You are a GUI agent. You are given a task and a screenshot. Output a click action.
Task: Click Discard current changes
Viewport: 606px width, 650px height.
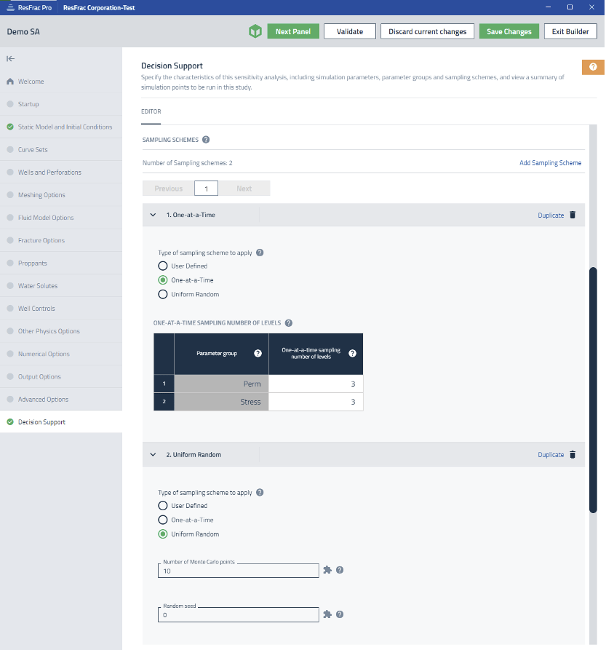(427, 31)
